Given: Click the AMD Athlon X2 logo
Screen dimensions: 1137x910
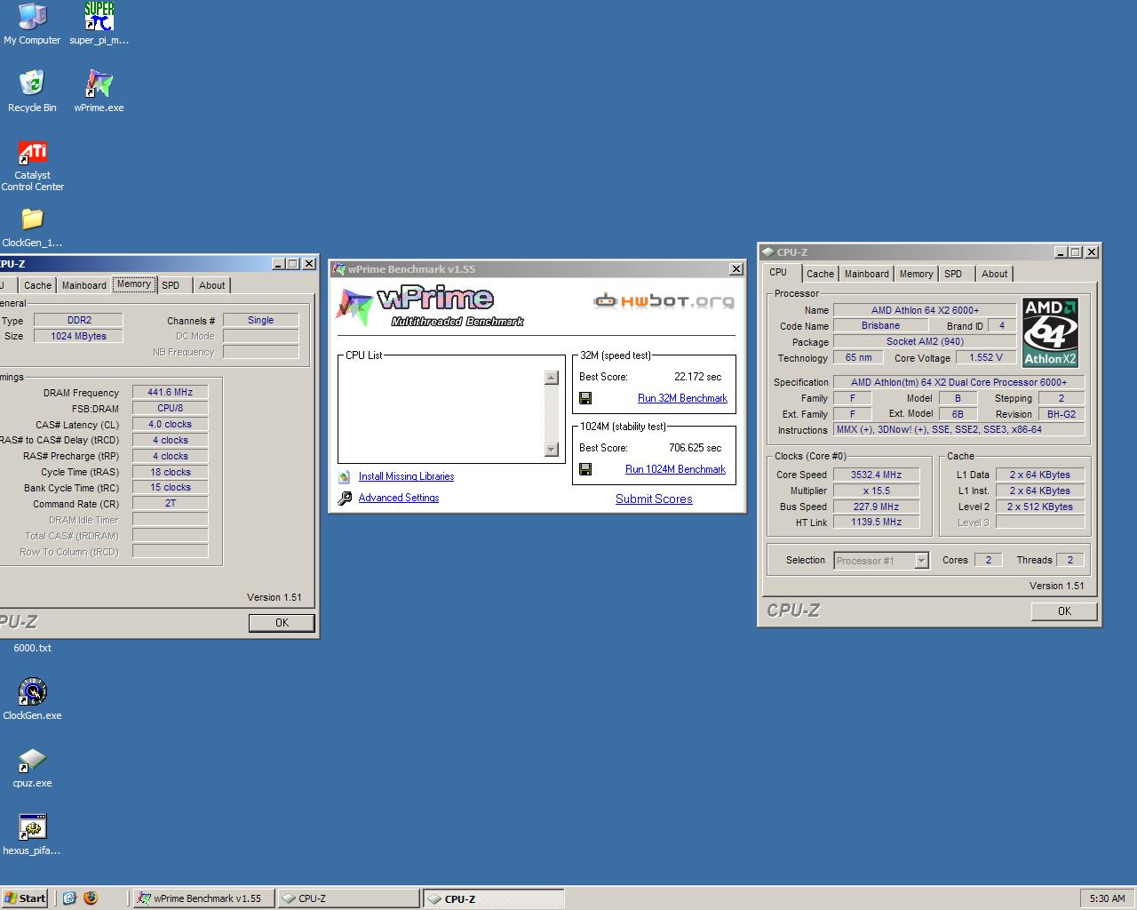Looking at the screenshot, I should 1050,332.
